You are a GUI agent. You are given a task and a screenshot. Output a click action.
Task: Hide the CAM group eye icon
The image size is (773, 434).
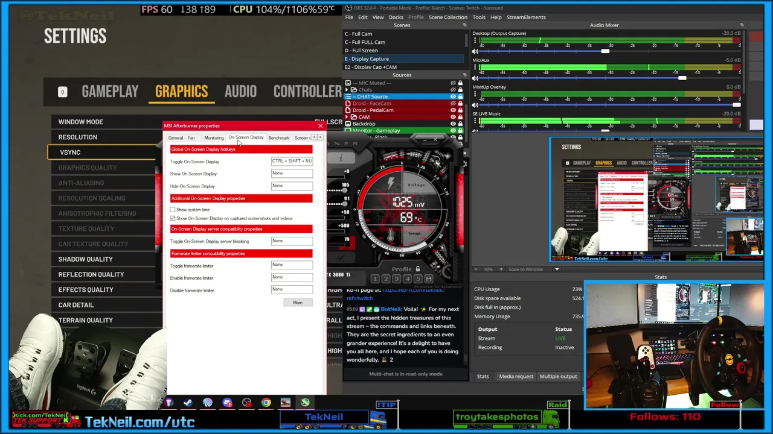pos(453,118)
